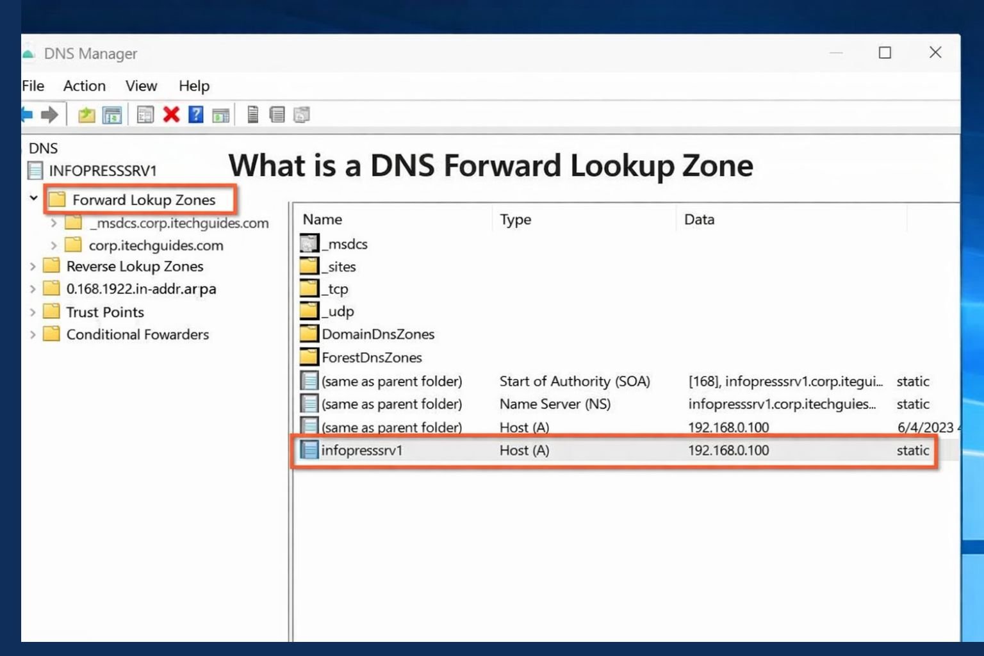Click the Help menu item
984x656 pixels.
[193, 86]
